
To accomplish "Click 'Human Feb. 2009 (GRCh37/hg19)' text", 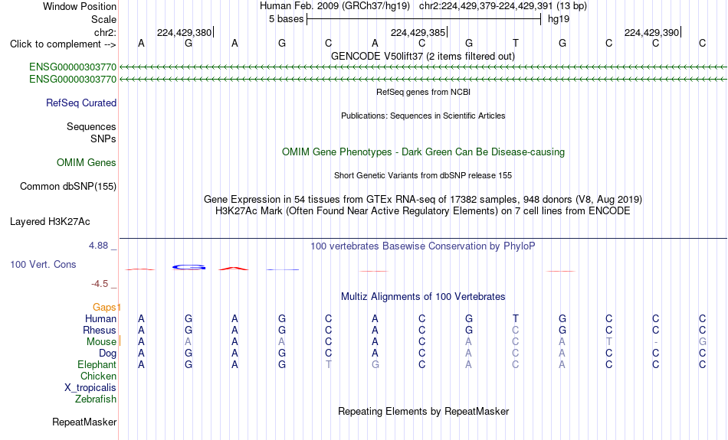I will click(335, 6).
